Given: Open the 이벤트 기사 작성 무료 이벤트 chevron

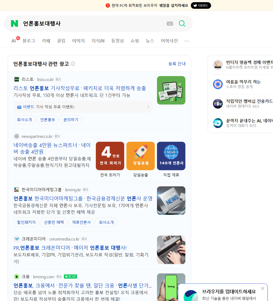Looking at the screenshot, I should coord(148,107).
